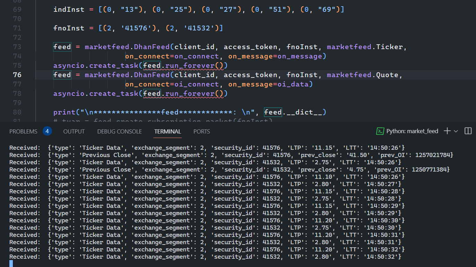Click line number 76 in the gutter

[17, 75]
